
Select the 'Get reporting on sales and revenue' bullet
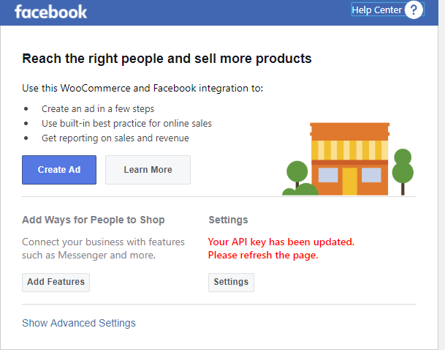point(115,138)
